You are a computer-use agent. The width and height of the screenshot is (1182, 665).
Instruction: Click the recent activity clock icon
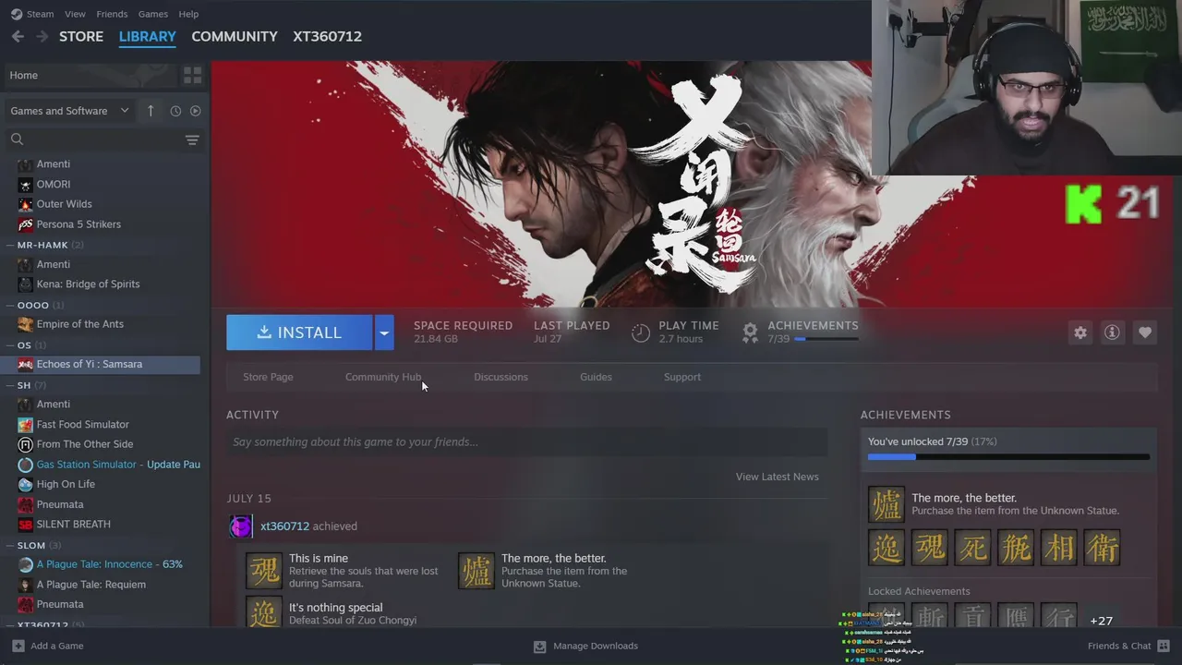click(175, 111)
